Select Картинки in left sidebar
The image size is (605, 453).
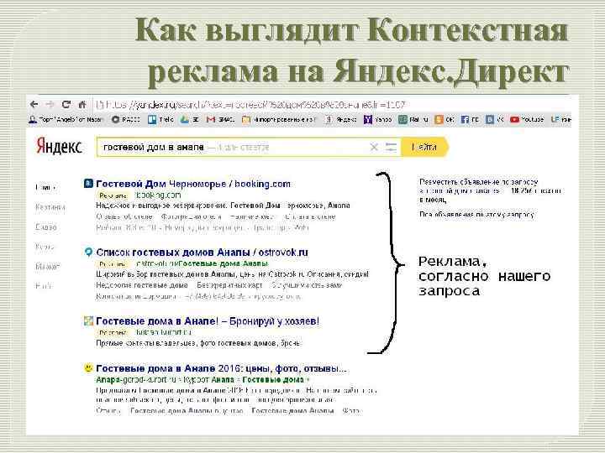(50, 207)
